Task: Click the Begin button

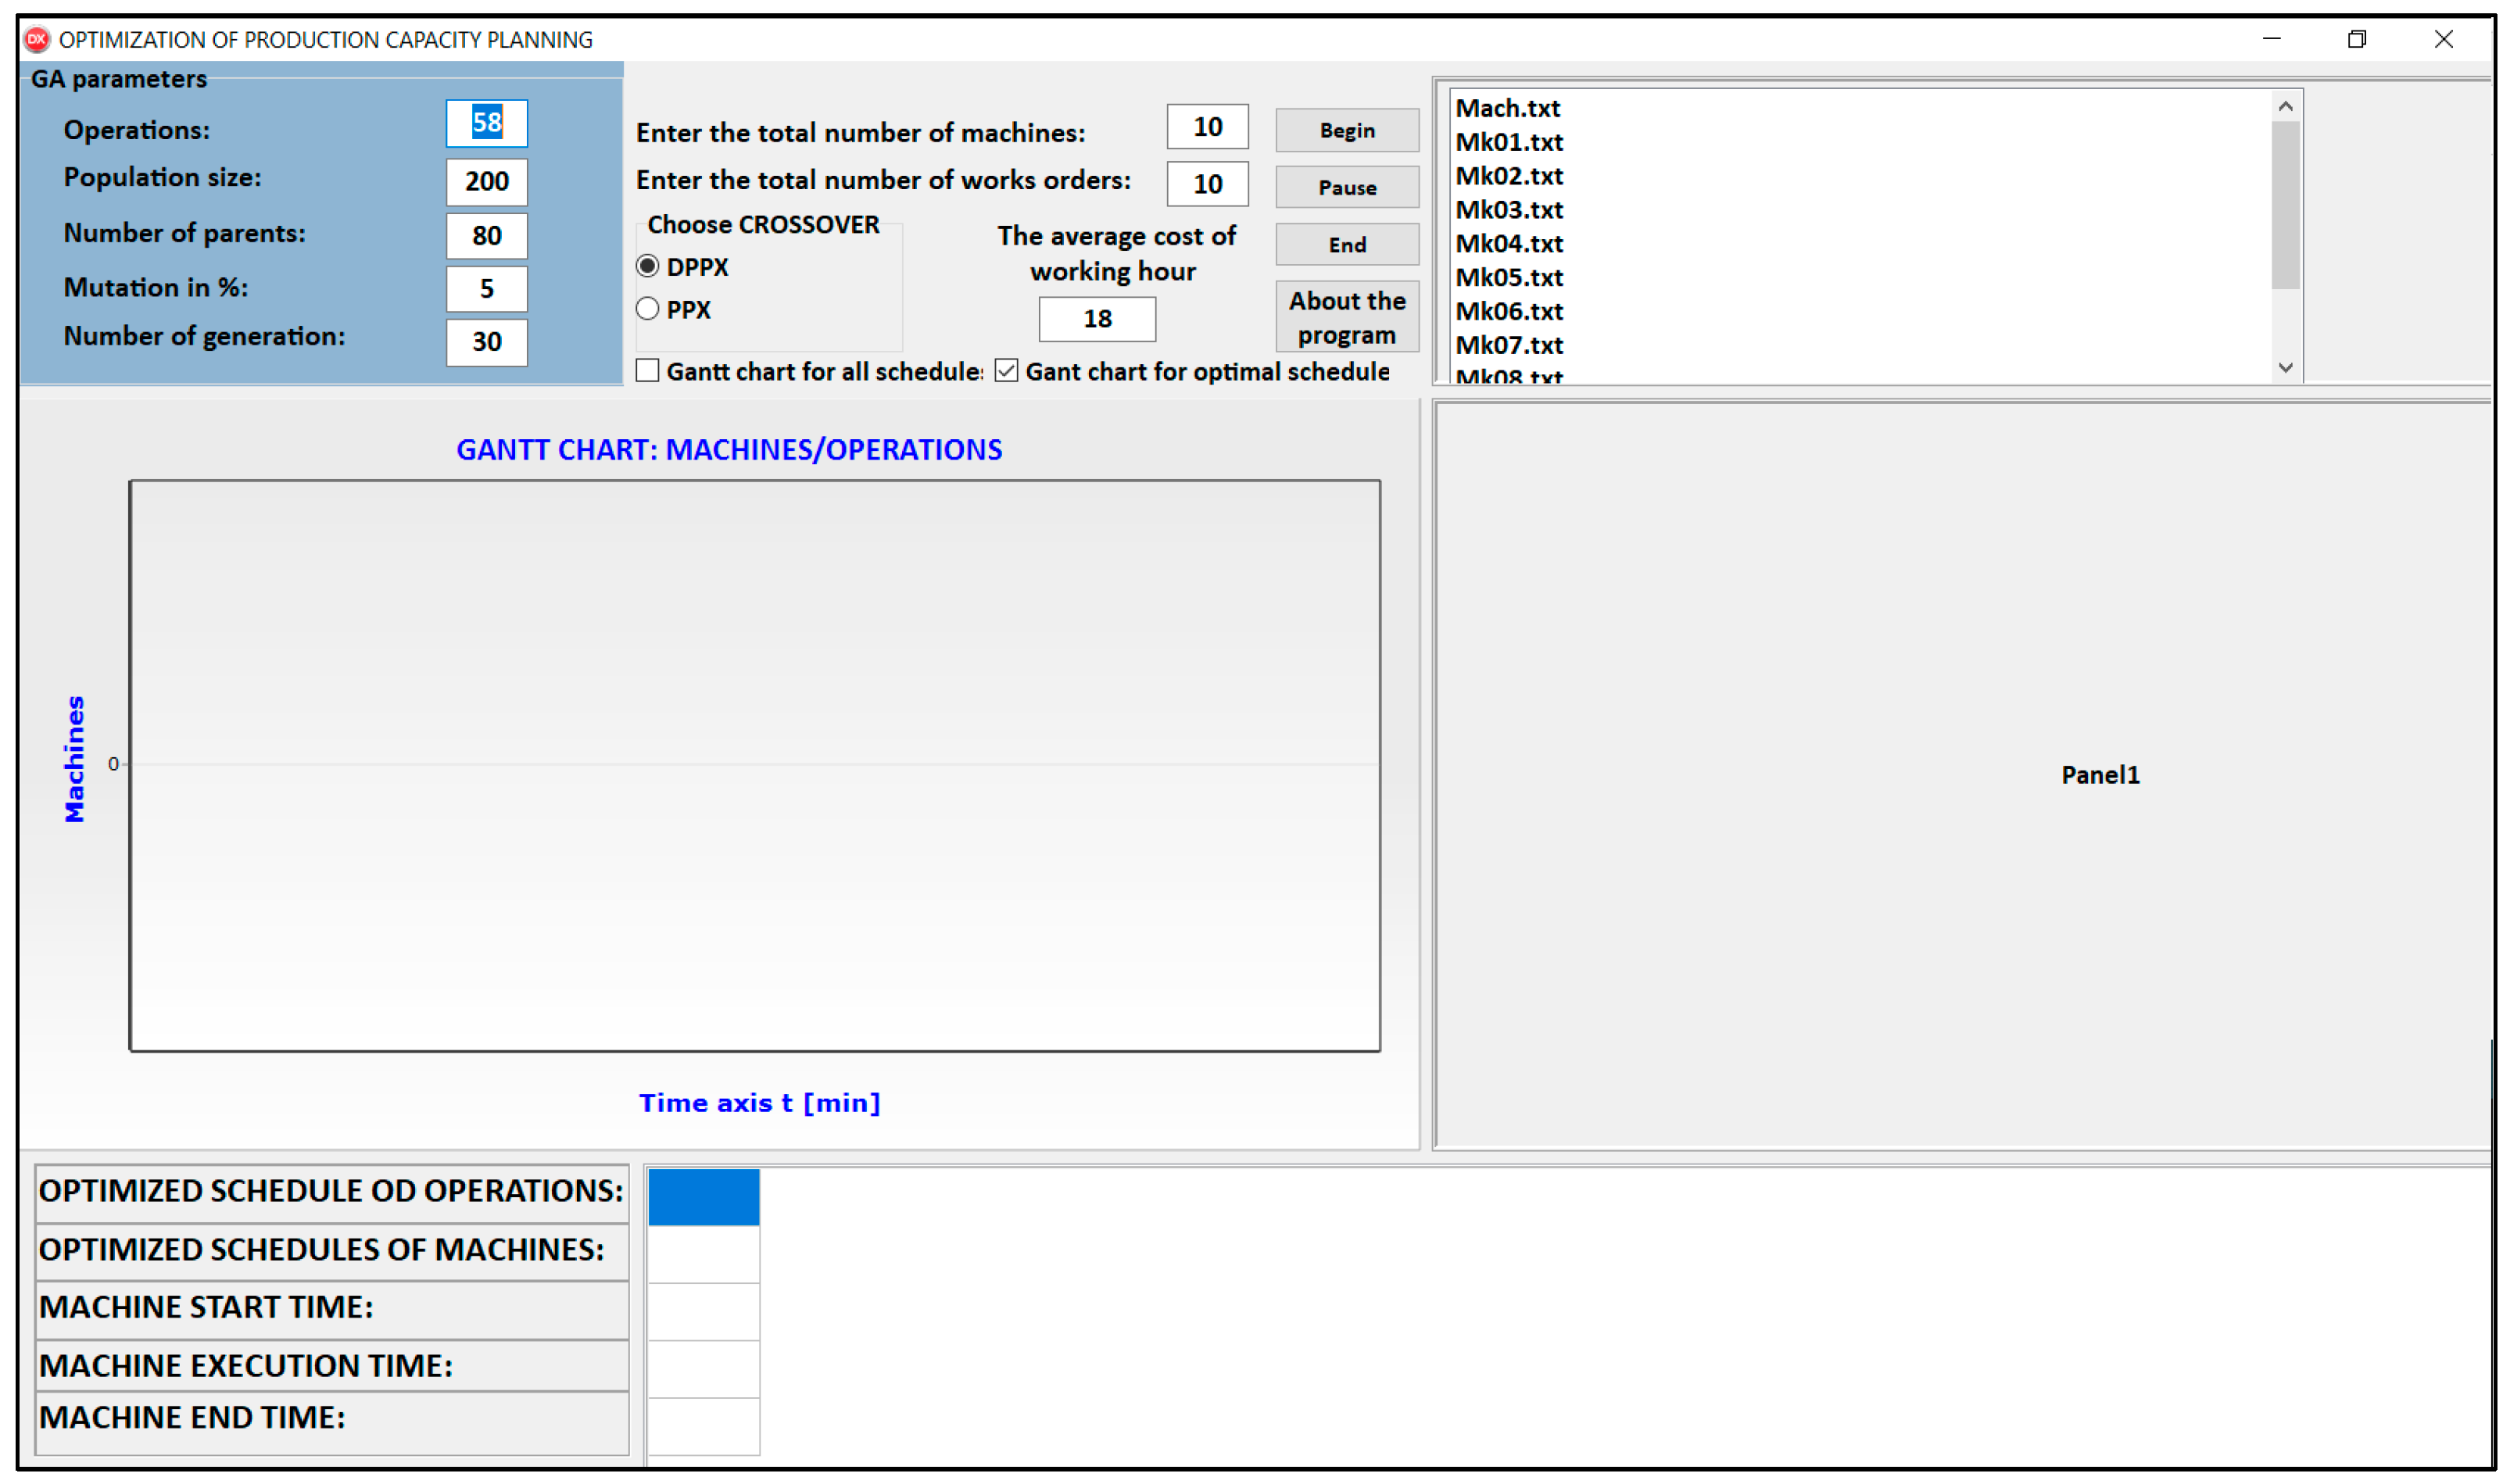Action: 1345,130
